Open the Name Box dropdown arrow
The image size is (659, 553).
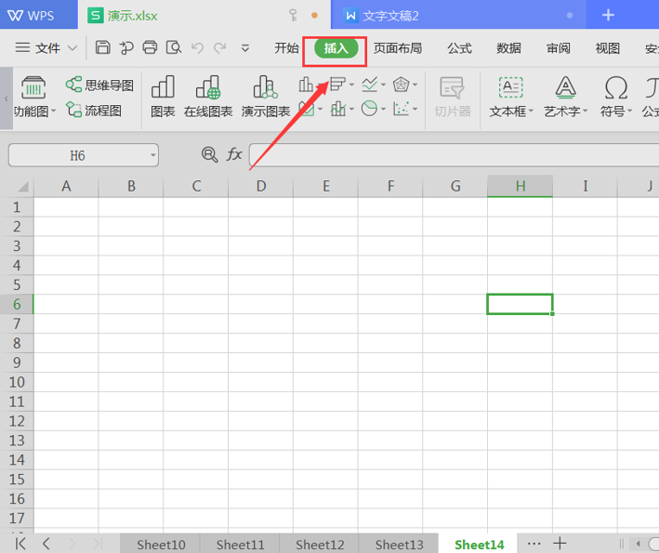[153, 155]
